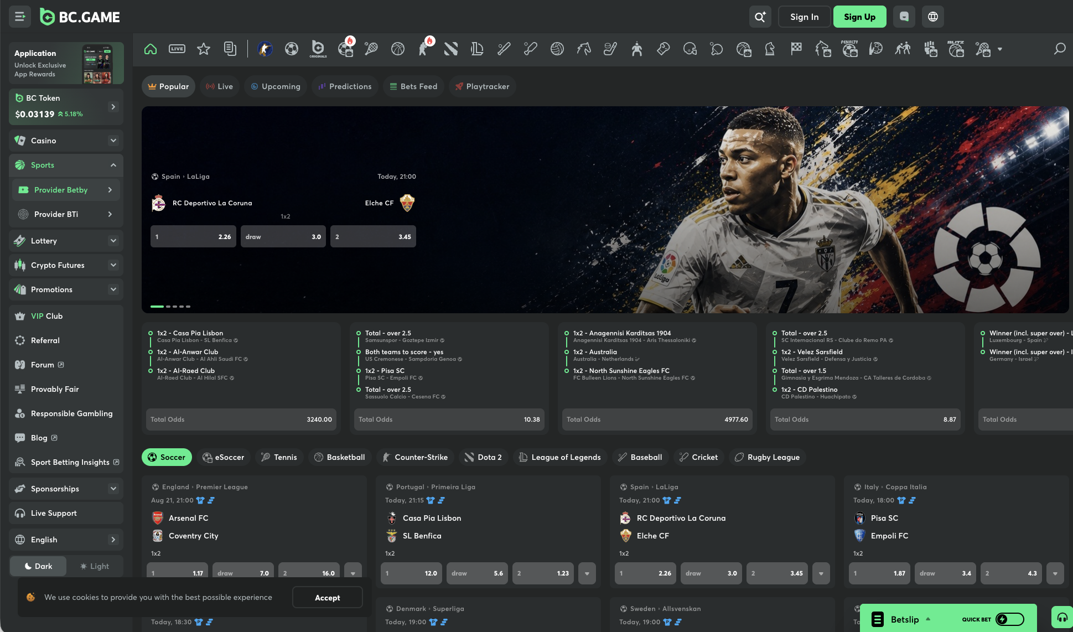Open the bet history slips icon
Image resolution: width=1073 pixels, height=632 pixels.
230,49
